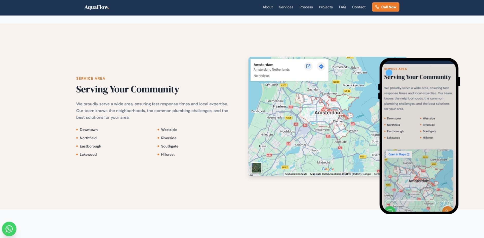
Task: Click the Mijdrecht label on the map
Action: (323, 162)
